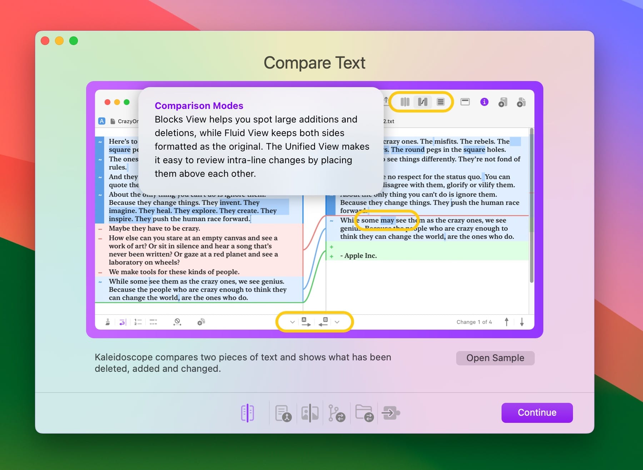This screenshot has width=643, height=470.
Task: Expand chevron right of copy B-to-A arrow
Action: (x=337, y=322)
